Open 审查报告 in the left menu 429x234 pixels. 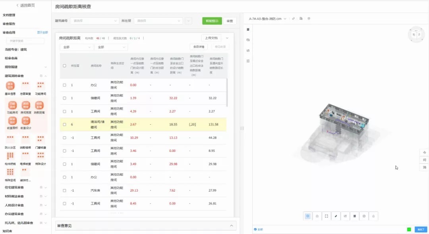[9, 24]
